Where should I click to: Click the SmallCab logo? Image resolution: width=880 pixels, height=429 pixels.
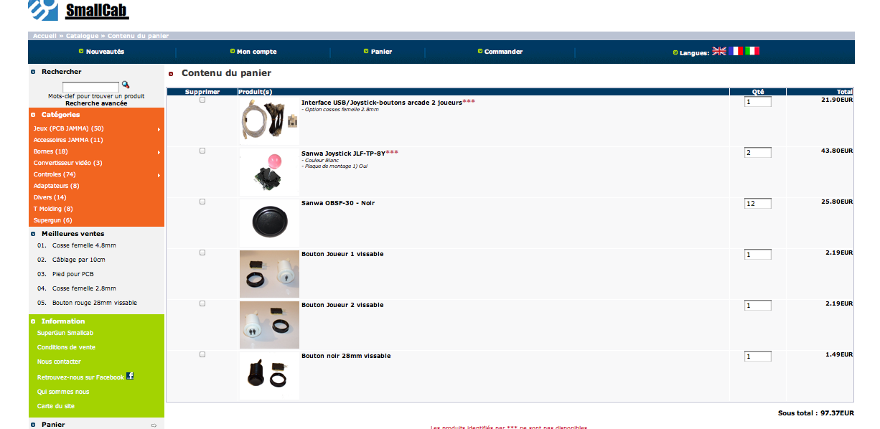pos(78,10)
